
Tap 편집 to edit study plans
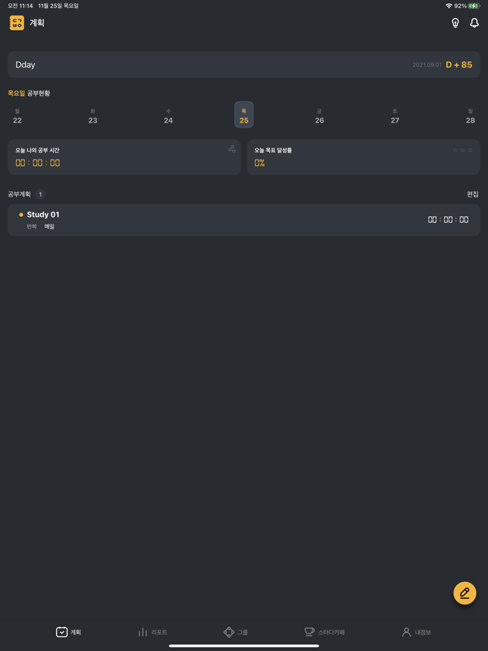point(473,194)
